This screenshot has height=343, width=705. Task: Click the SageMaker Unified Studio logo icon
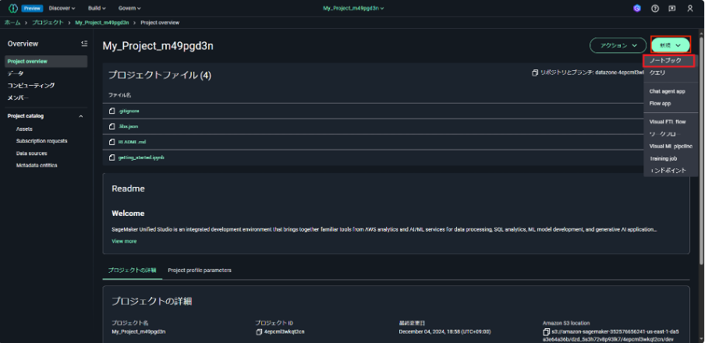12,8
